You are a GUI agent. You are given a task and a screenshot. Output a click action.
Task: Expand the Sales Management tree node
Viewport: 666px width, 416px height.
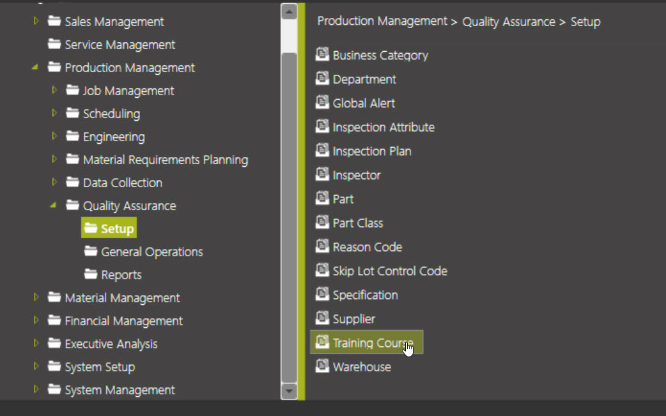coord(36,21)
